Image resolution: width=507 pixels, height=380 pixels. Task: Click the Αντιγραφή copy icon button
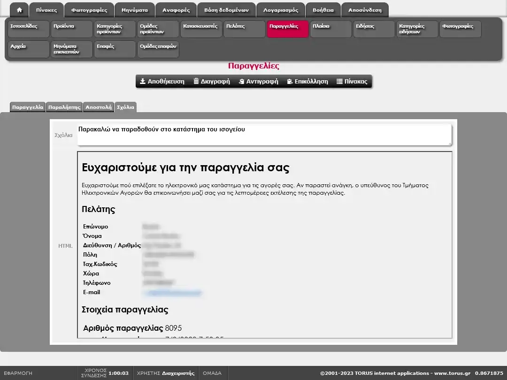tap(258, 81)
